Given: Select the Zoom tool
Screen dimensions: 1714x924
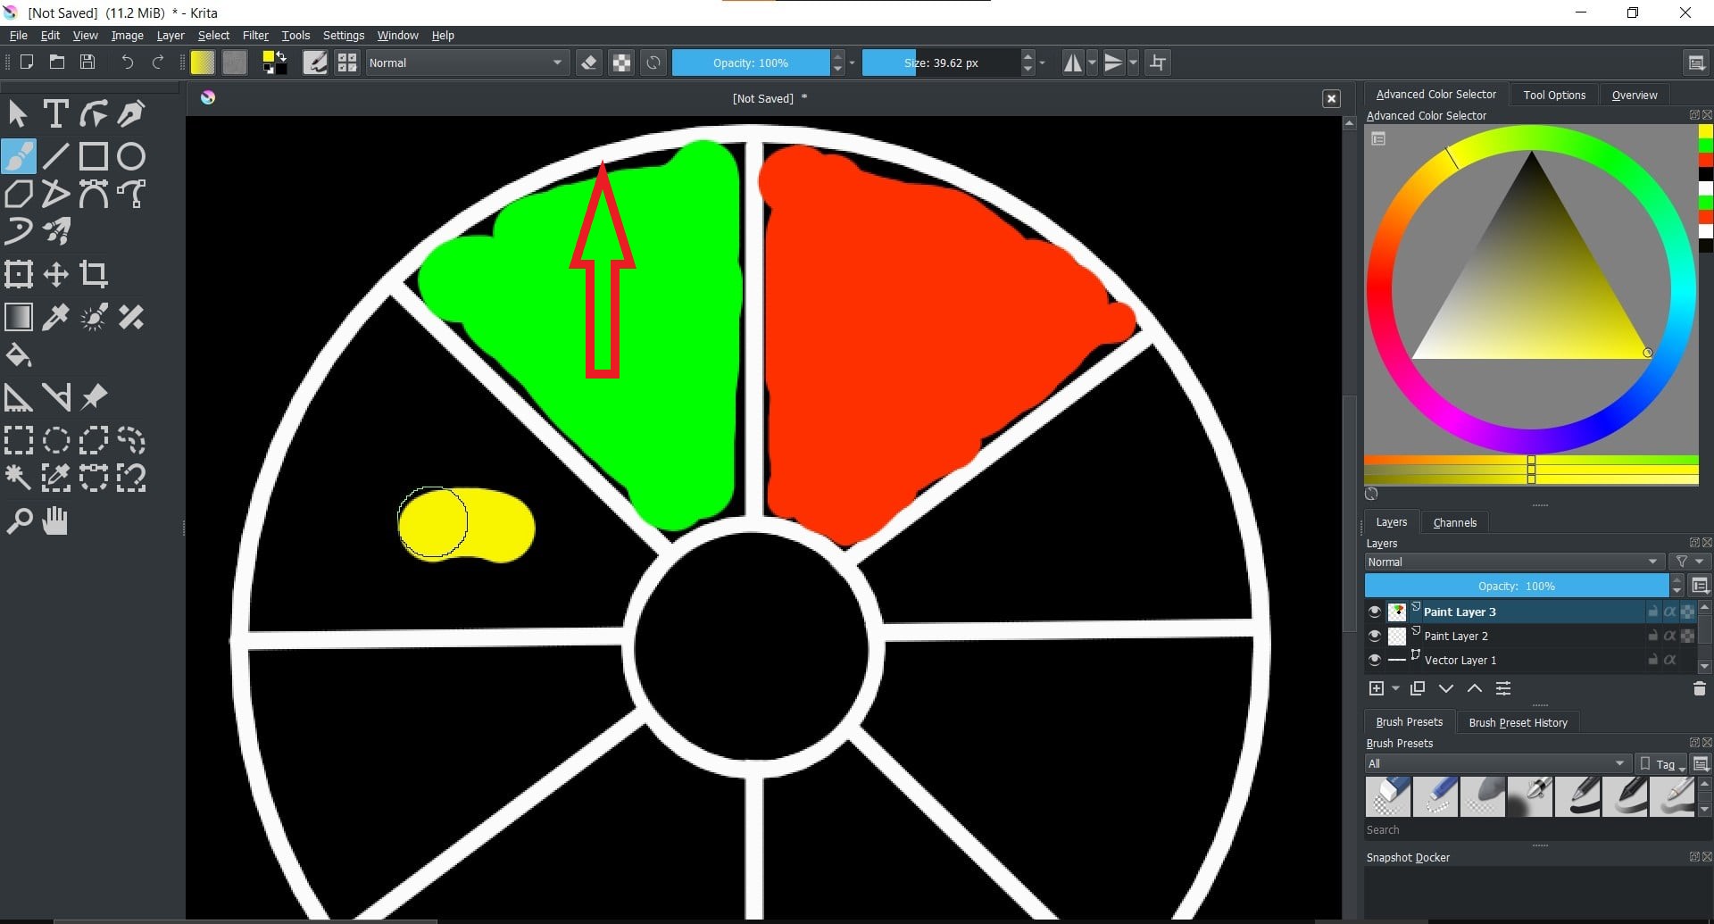Looking at the screenshot, I should pos(18,520).
